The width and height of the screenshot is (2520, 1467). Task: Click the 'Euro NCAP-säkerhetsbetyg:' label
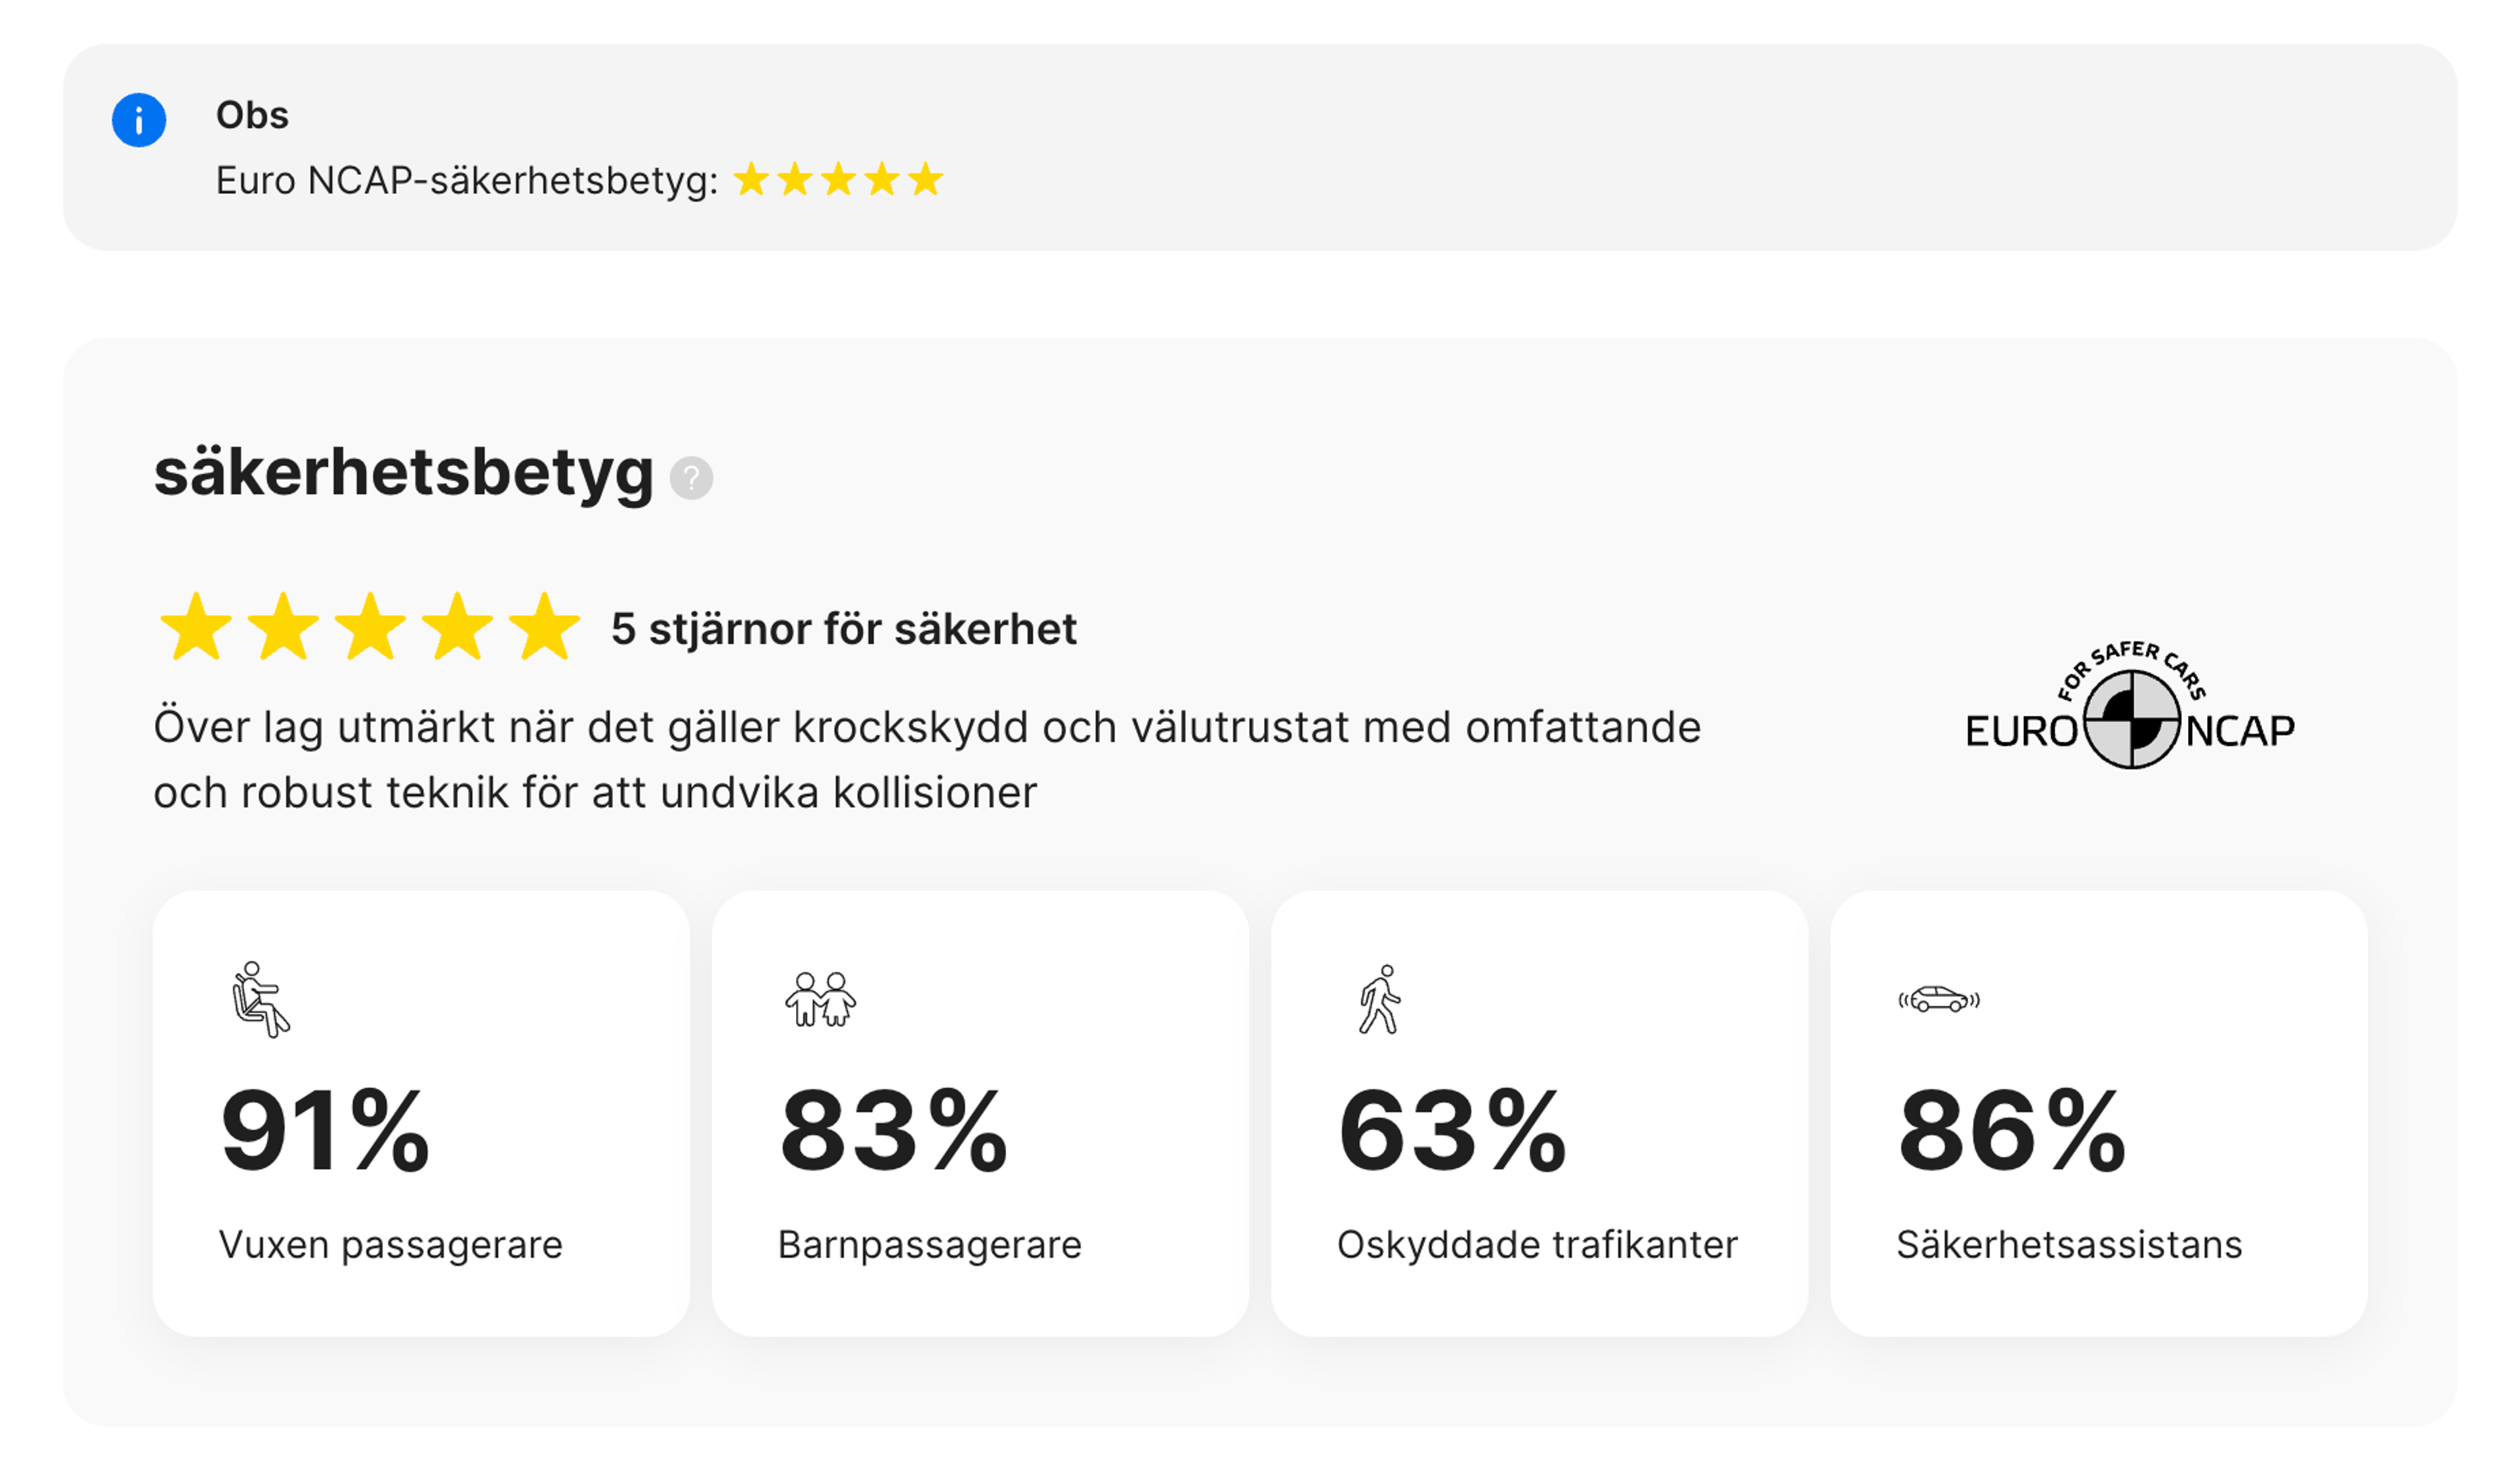click(x=467, y=181)
